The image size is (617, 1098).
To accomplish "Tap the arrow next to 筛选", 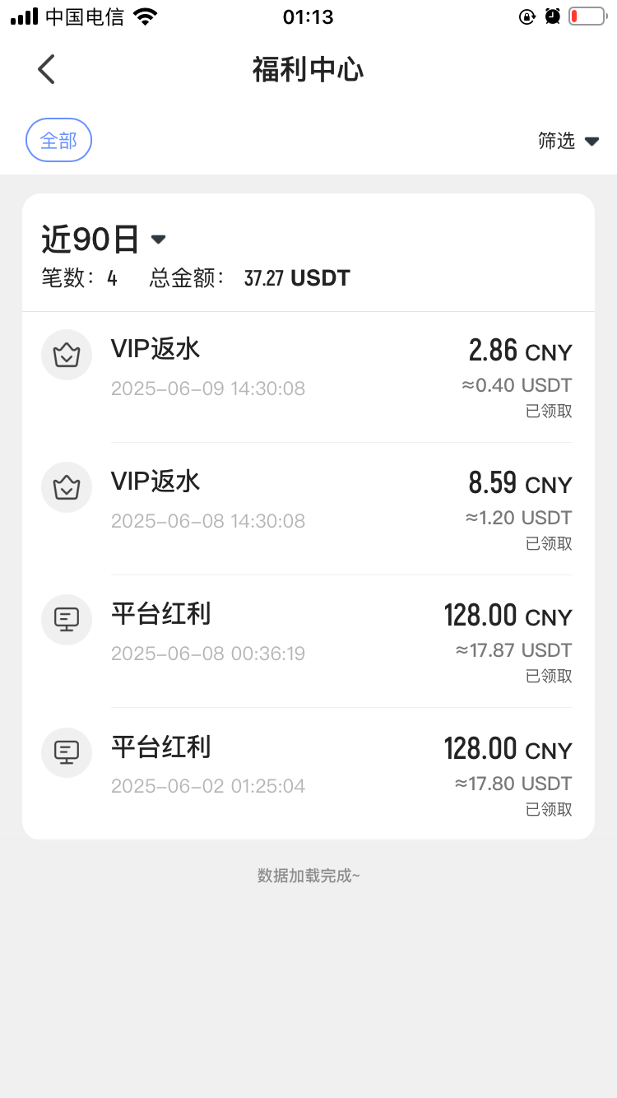I will click(591, 141).
